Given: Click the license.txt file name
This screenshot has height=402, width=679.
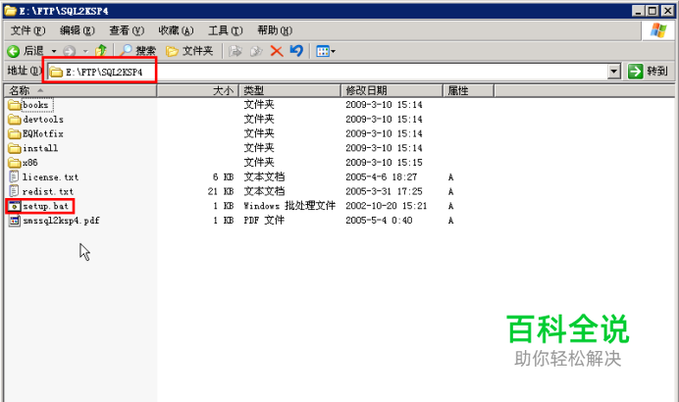Looking at the screenshot, I should [50, 177].
